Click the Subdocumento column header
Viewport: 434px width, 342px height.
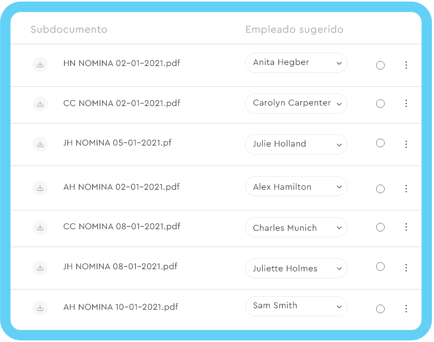pyautogui.click(x=69, y=29)
